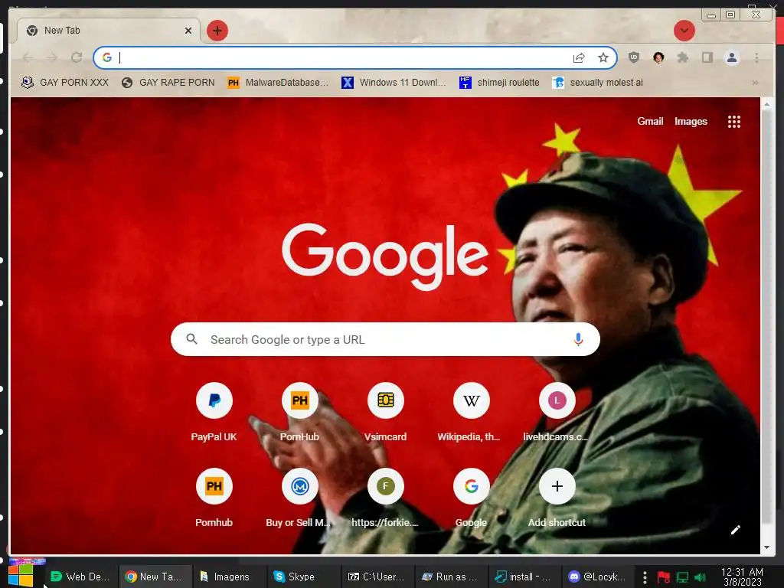This screenshot has width=784, height=588.
Task: Bookmark this tab with the star icon
Action: [603, 57]
